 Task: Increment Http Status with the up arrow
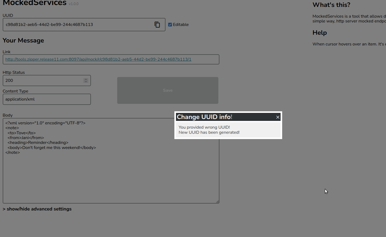[x=86, y=79]
